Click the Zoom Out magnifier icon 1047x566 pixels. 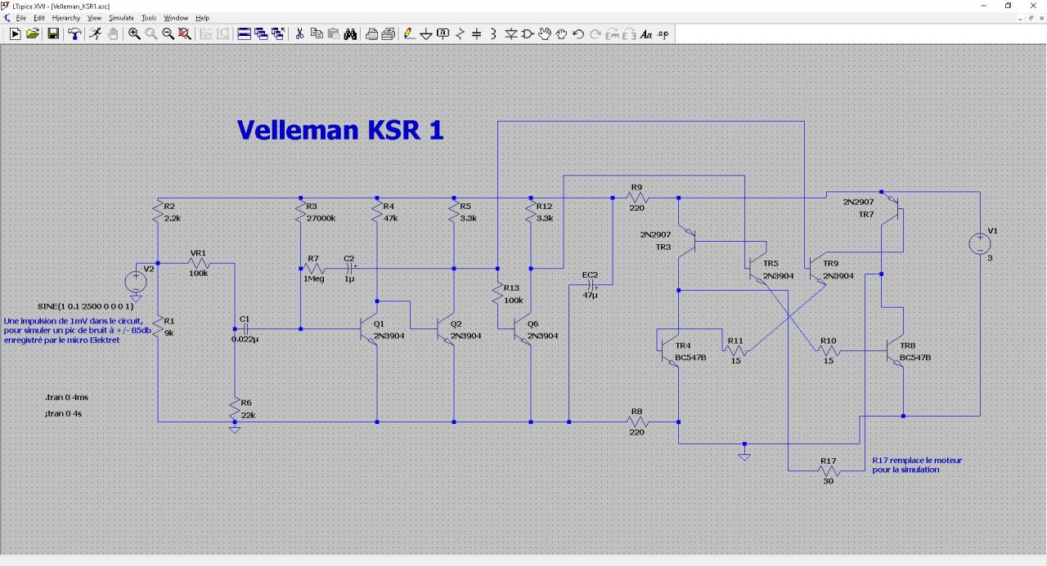pos(168,33)
